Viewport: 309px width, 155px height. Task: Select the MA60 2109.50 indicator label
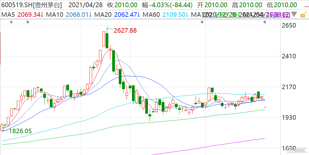tap(166, 15)
